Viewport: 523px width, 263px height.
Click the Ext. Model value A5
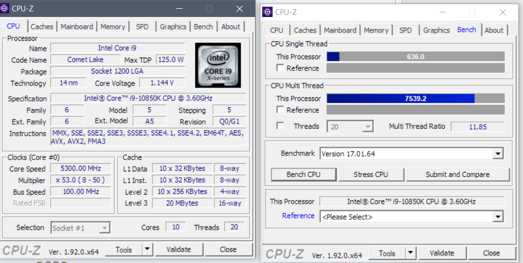point(149,121)
